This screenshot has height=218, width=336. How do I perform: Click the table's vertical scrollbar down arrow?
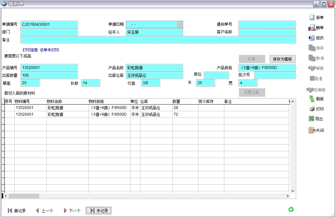(293, 191)
